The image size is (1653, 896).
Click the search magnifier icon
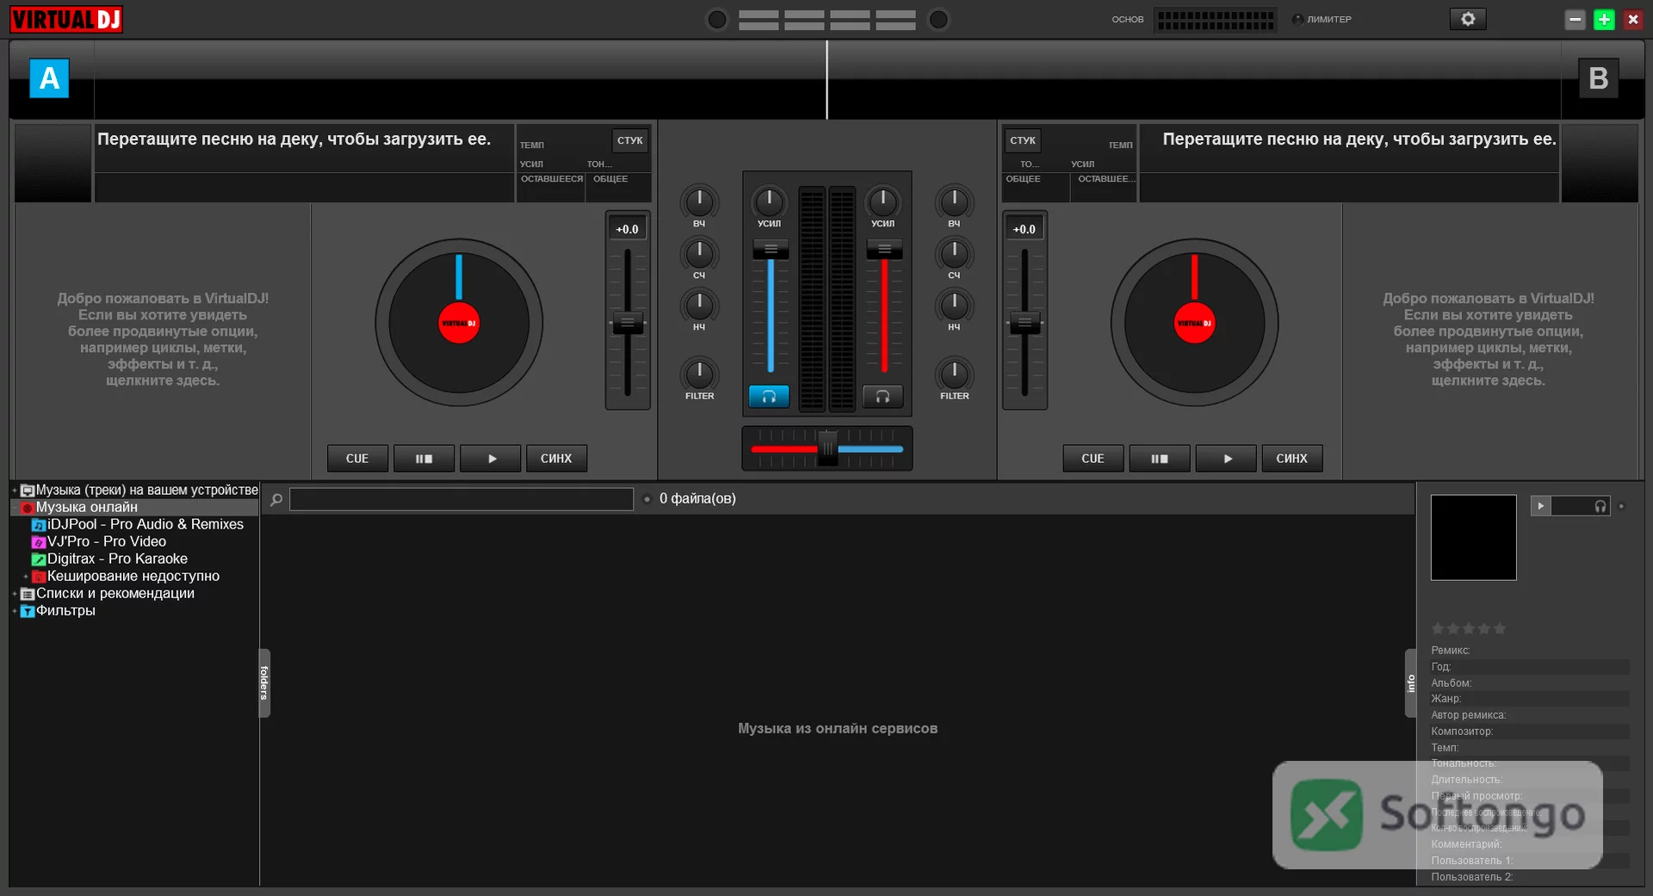pyautogui.click(x=276, y=499)
